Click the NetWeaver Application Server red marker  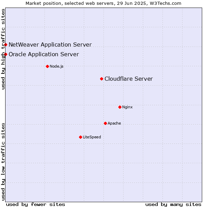[6, 45]
